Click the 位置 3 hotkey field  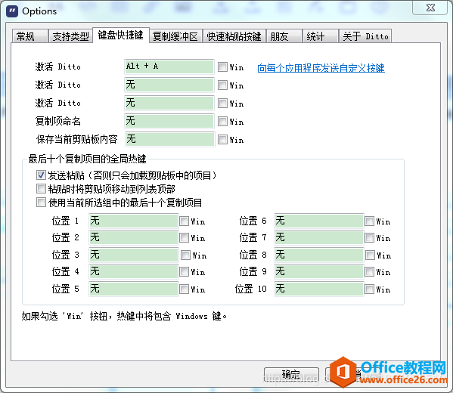133,255
